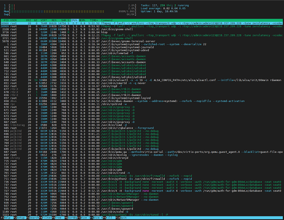This screenshot has width=284, height=220.
Task: Select the systemd-udevd process row
Action: point(142,50)
